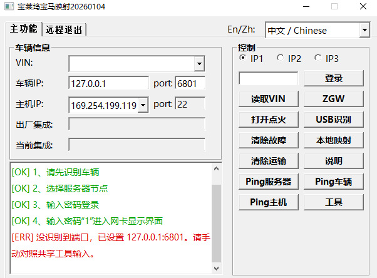Click the red "[ERR] 没识别到端口" log message
The width and height of the screenshot is (377, 278).
coord(111,245)
